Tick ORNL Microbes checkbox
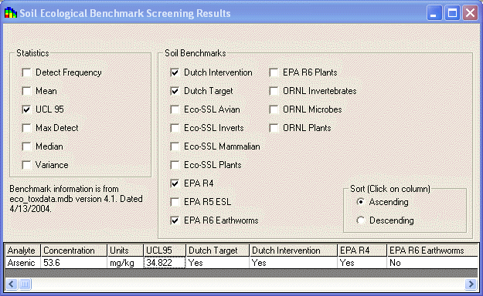 click(x=274, y=109)
